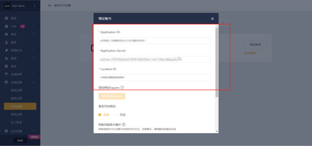
Task: Click the marketing (营销活动) tag icon
Action: (x=6, y=50)
